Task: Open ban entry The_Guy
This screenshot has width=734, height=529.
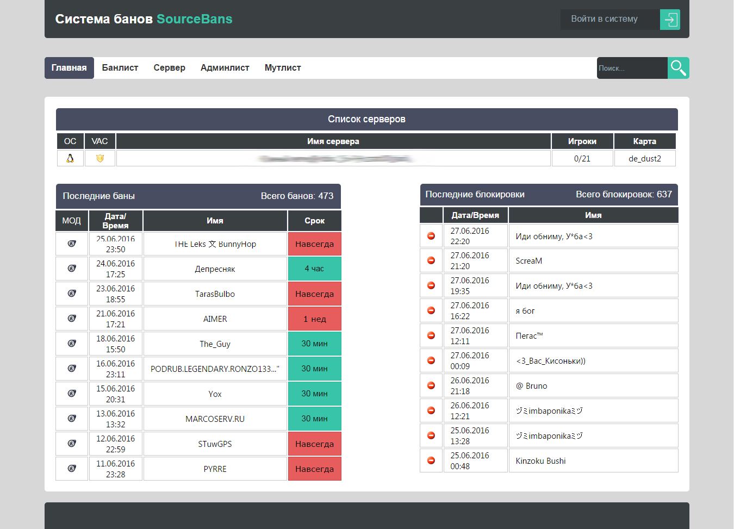Action: pos(215,344)
